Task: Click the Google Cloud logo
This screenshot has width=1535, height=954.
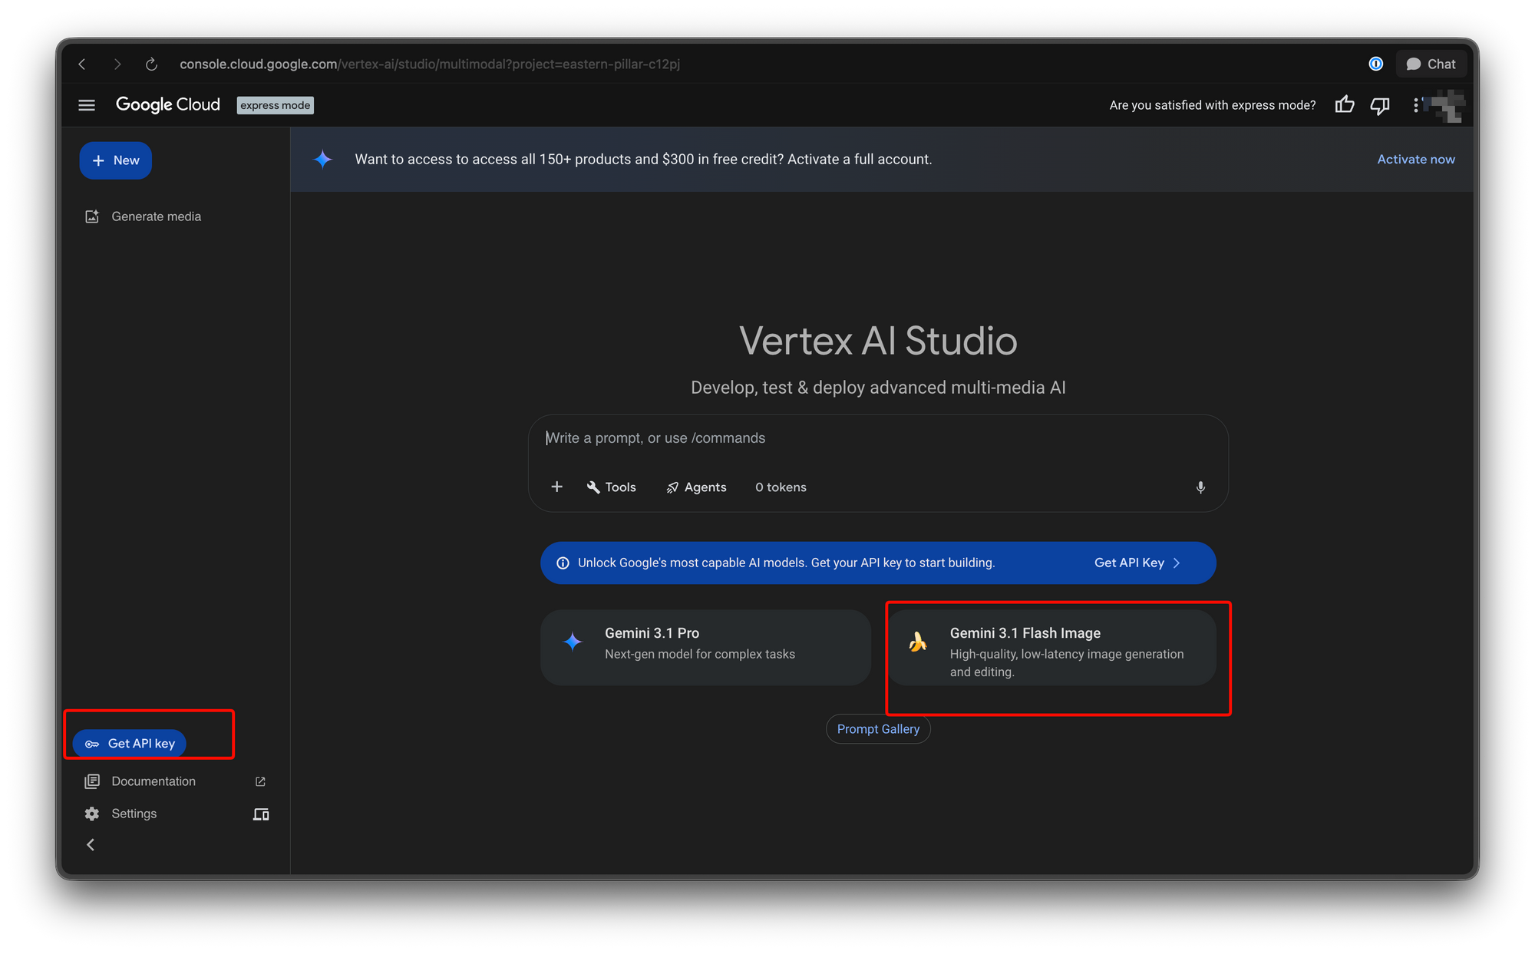Action: tap(167, 104)
